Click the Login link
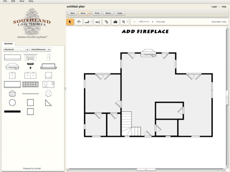 click(x=214, y=7)
